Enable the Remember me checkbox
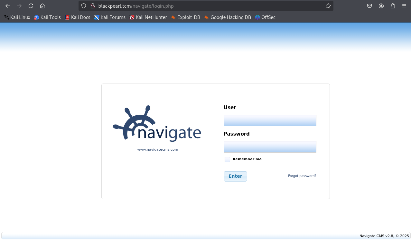 point(227,159)
